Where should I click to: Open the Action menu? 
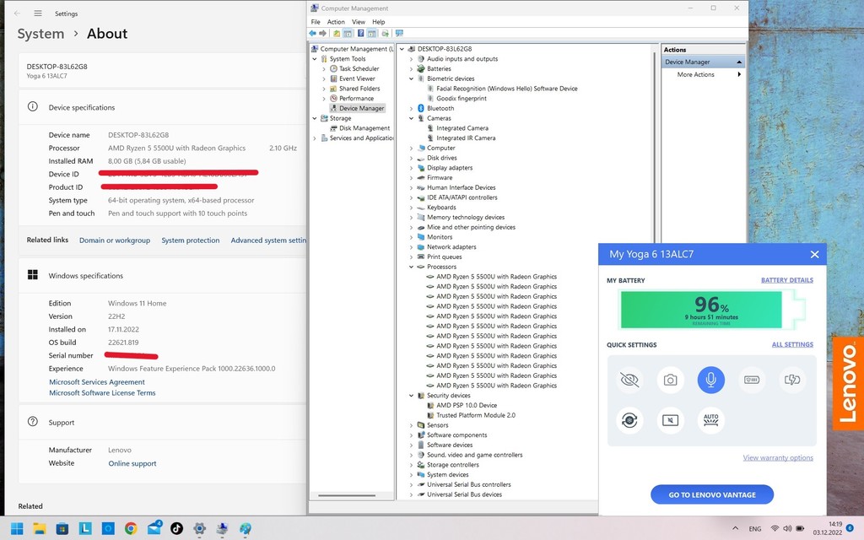[x=336, y=22]
